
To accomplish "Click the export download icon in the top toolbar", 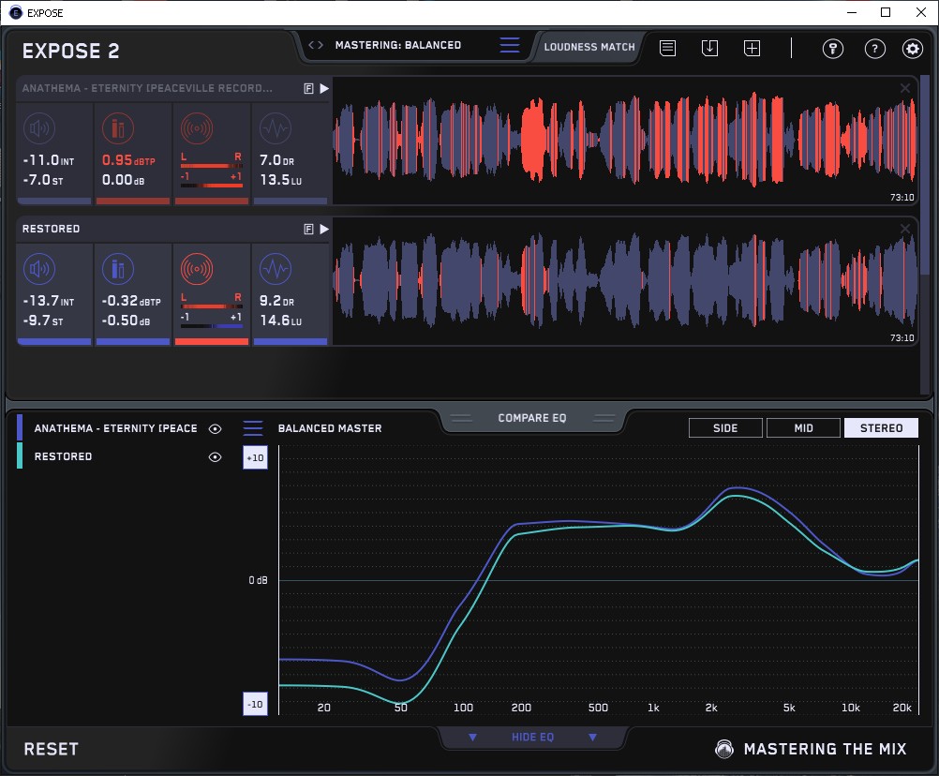I will point(709,48).
